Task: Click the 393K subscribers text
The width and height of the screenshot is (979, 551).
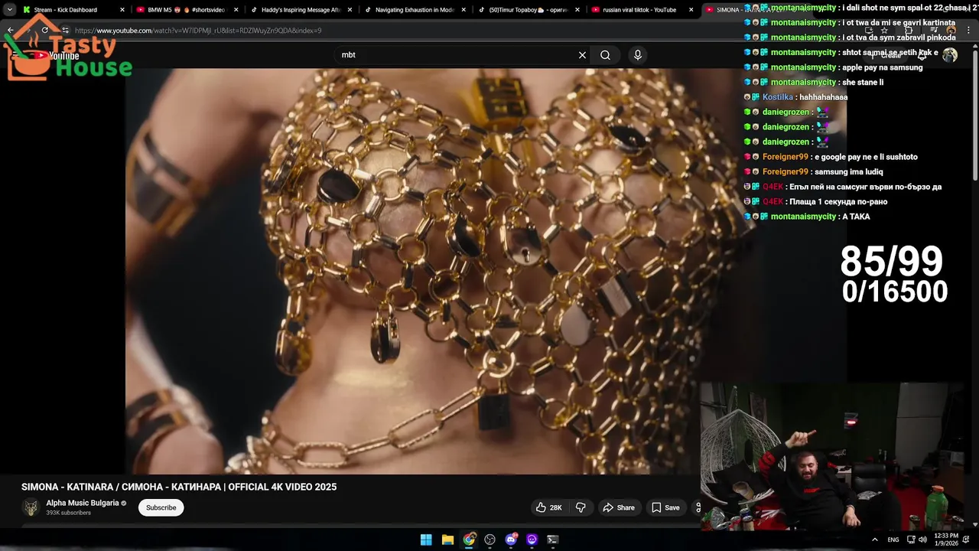Action: [x=69, y=513]
